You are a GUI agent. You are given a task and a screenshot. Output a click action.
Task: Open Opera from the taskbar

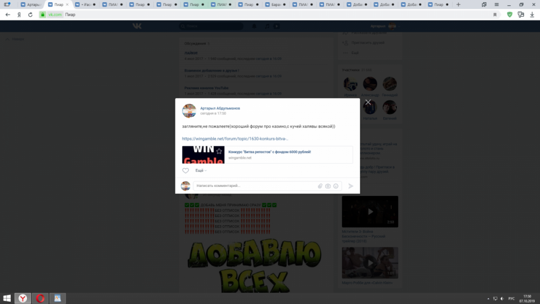tap(40, 298)
